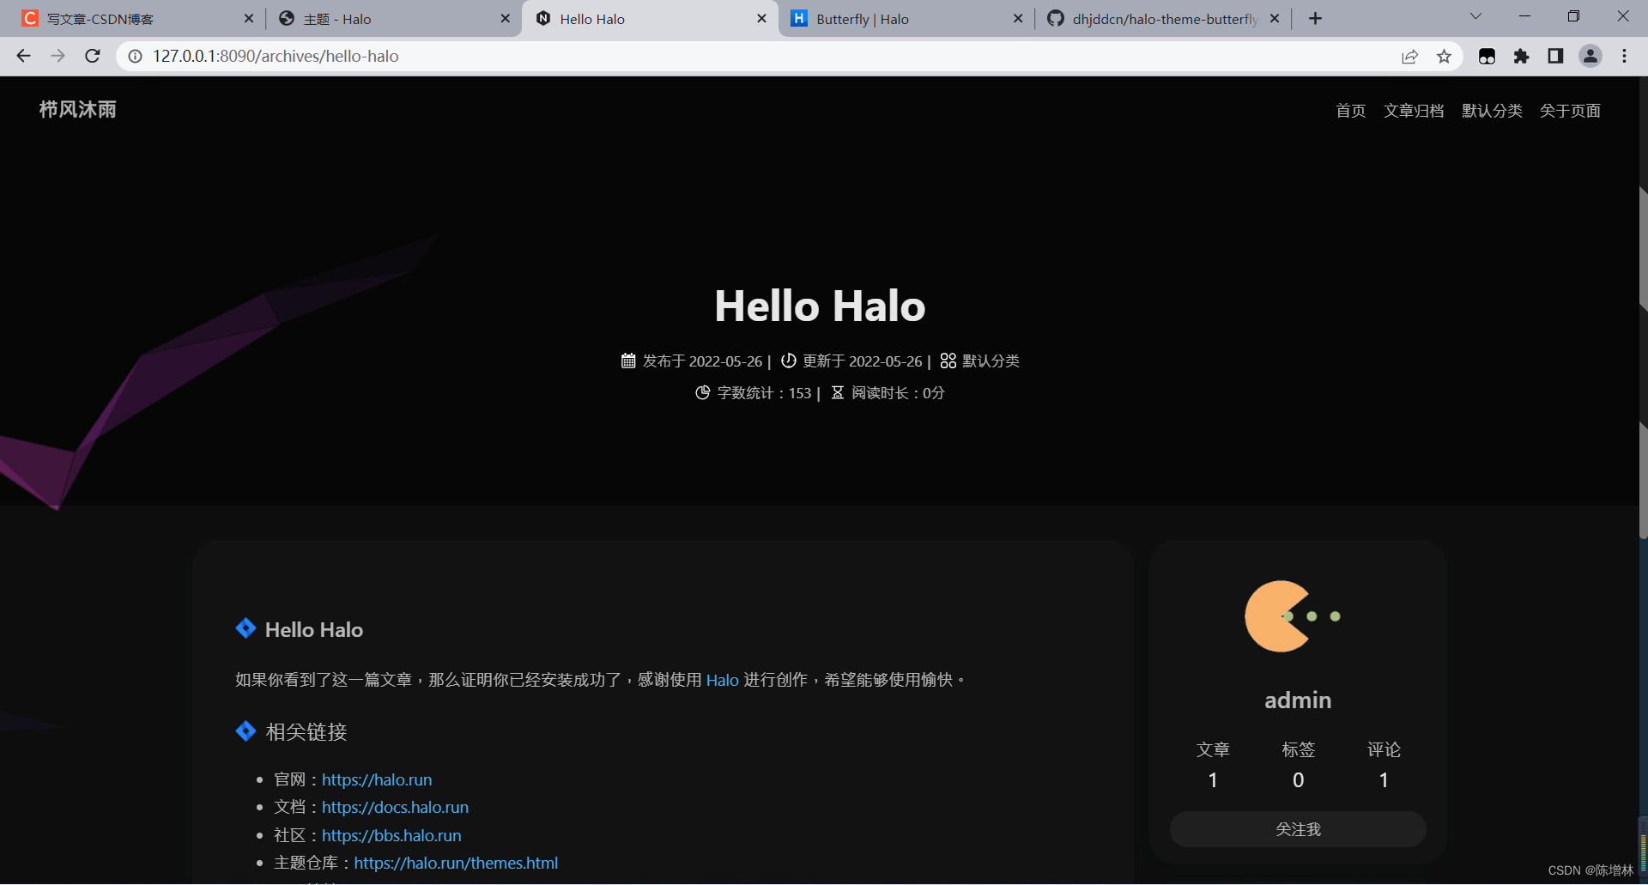Open a new browser tab with plus button
The image size is (1648, 885).
(x=1315, y=18)
